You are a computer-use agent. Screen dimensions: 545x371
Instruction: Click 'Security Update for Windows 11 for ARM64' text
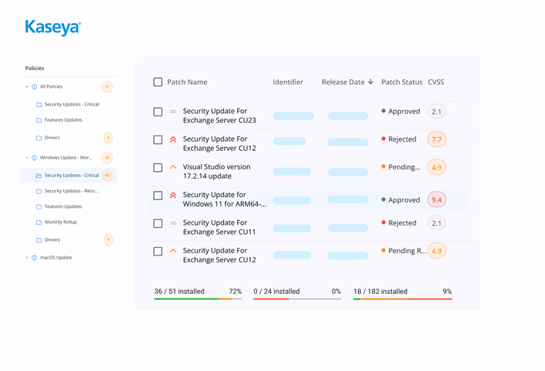pyautogui.click(x=225, y=199)
